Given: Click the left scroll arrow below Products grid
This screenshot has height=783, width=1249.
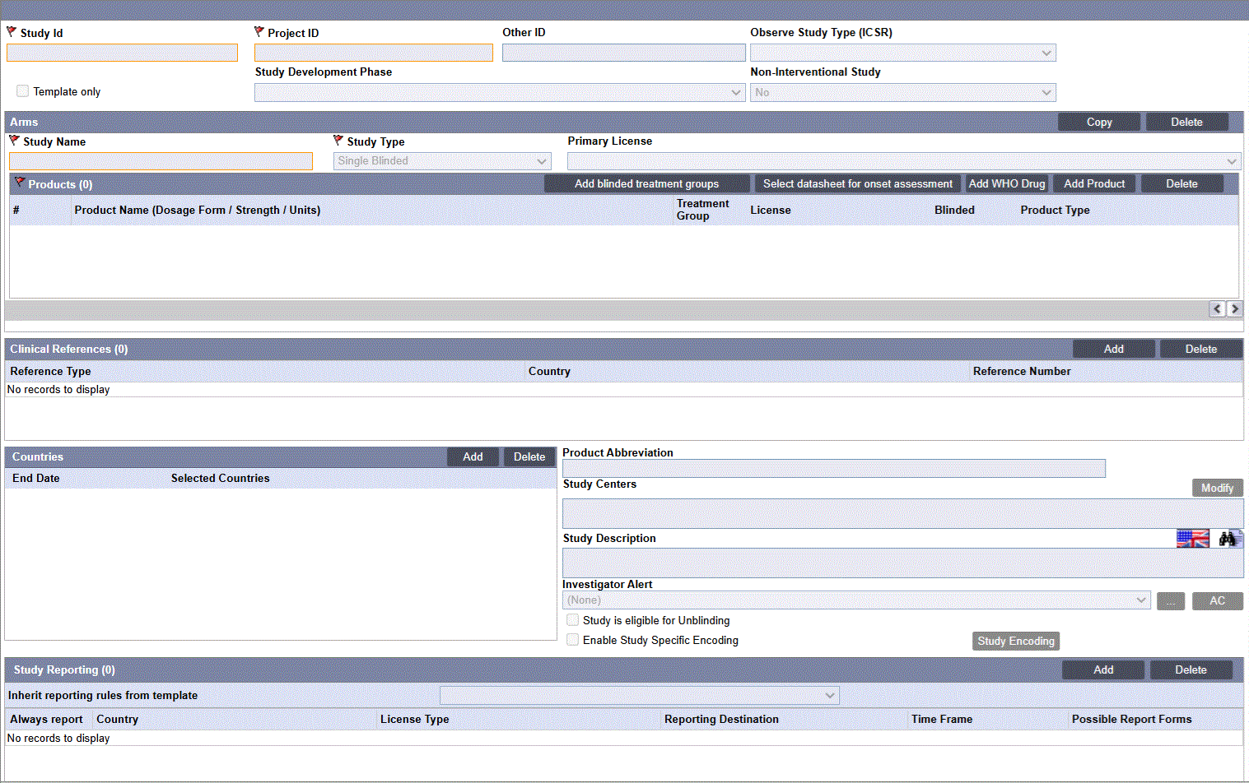Looking at the screenshot, I should [1217, 308].
